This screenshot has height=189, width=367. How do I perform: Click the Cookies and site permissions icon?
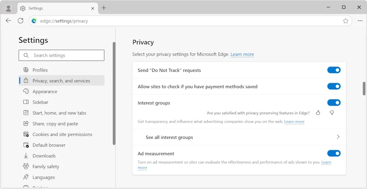coord(26,134)
